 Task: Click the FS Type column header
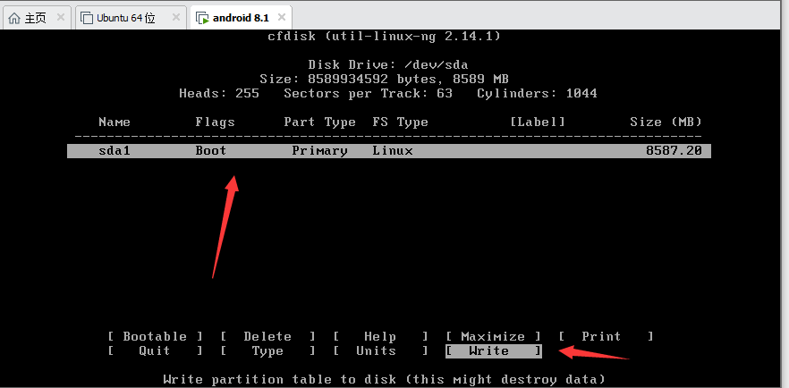point(401,122)
